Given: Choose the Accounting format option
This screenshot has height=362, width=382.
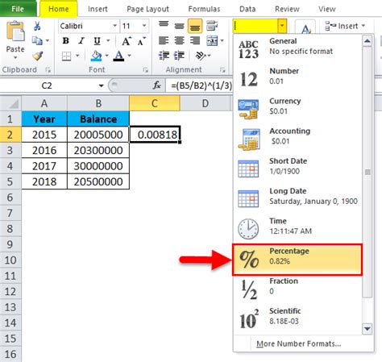Looking at the screenshot, I should [297, 139].
